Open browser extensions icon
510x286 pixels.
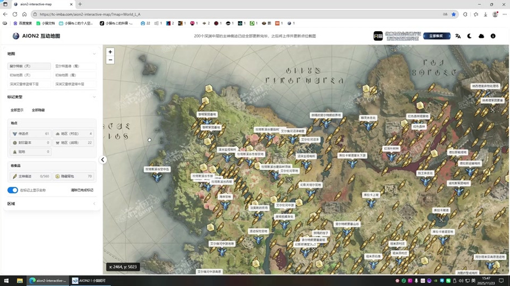(465, 14)
